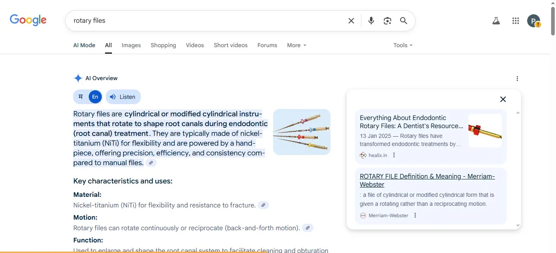Clear the search box with the X icon

[351, 21]
